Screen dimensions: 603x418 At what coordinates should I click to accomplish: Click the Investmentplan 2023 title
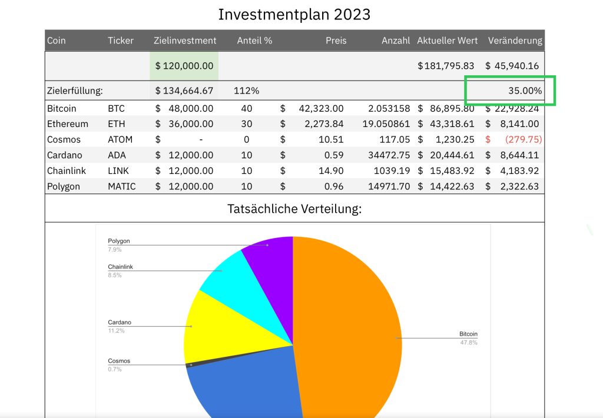294,15
